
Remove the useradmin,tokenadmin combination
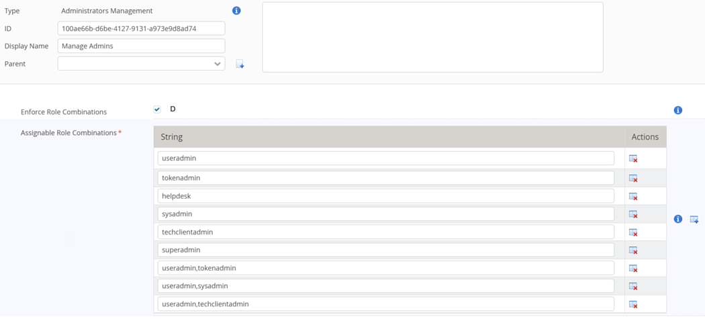pos(632,268)
